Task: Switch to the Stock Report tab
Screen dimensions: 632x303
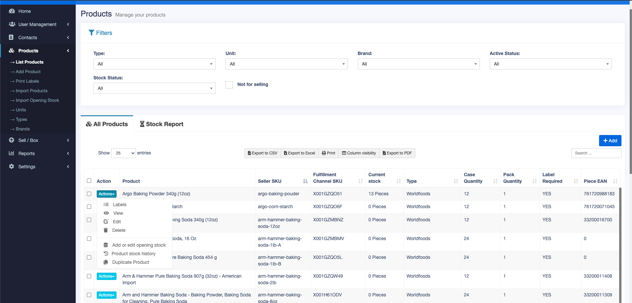Action: [161, 124]
